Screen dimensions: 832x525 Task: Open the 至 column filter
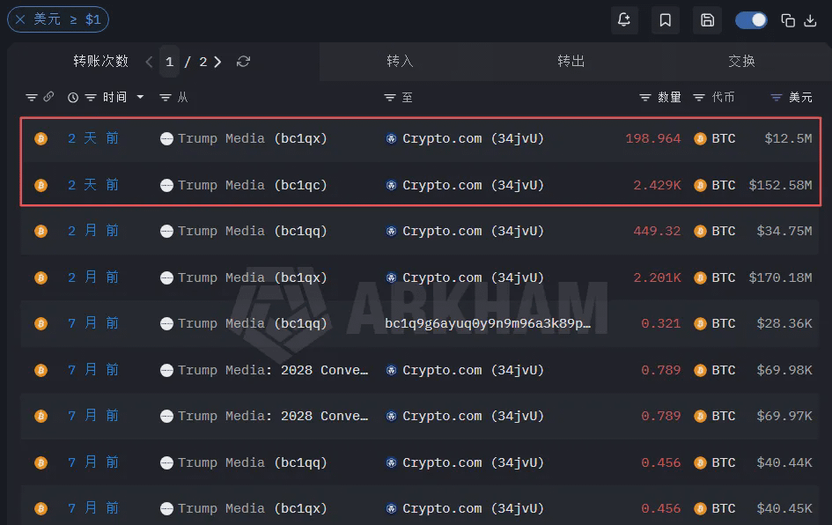tap(390, 98)
